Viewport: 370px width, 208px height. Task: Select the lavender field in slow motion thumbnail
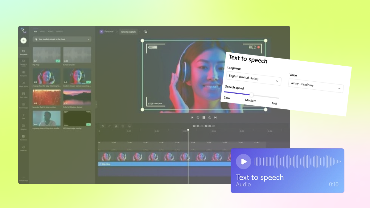coord(46,97)
